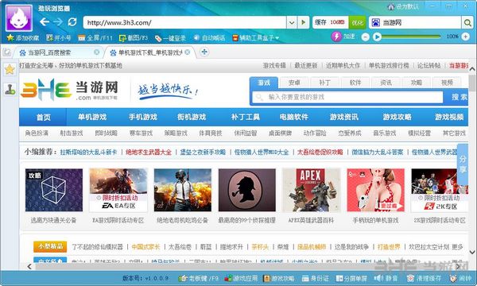Select the 资讯 search tab
Viewport: 477px width, 286px height.
(386, 83)
